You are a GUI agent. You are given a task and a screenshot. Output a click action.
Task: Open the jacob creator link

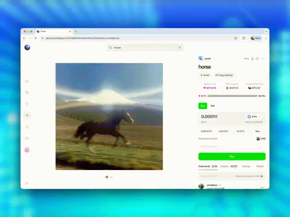[208, 58]
